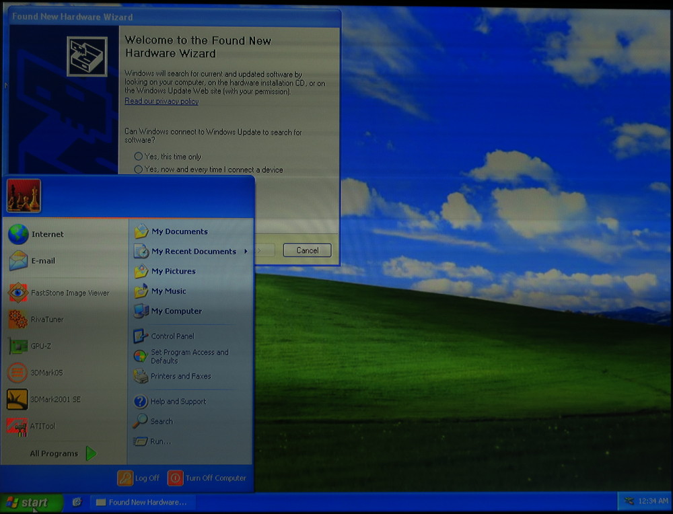Cancel the Found New Hardware Wizard
Screen dimensions: 673x514
click(x=308, y=250)
